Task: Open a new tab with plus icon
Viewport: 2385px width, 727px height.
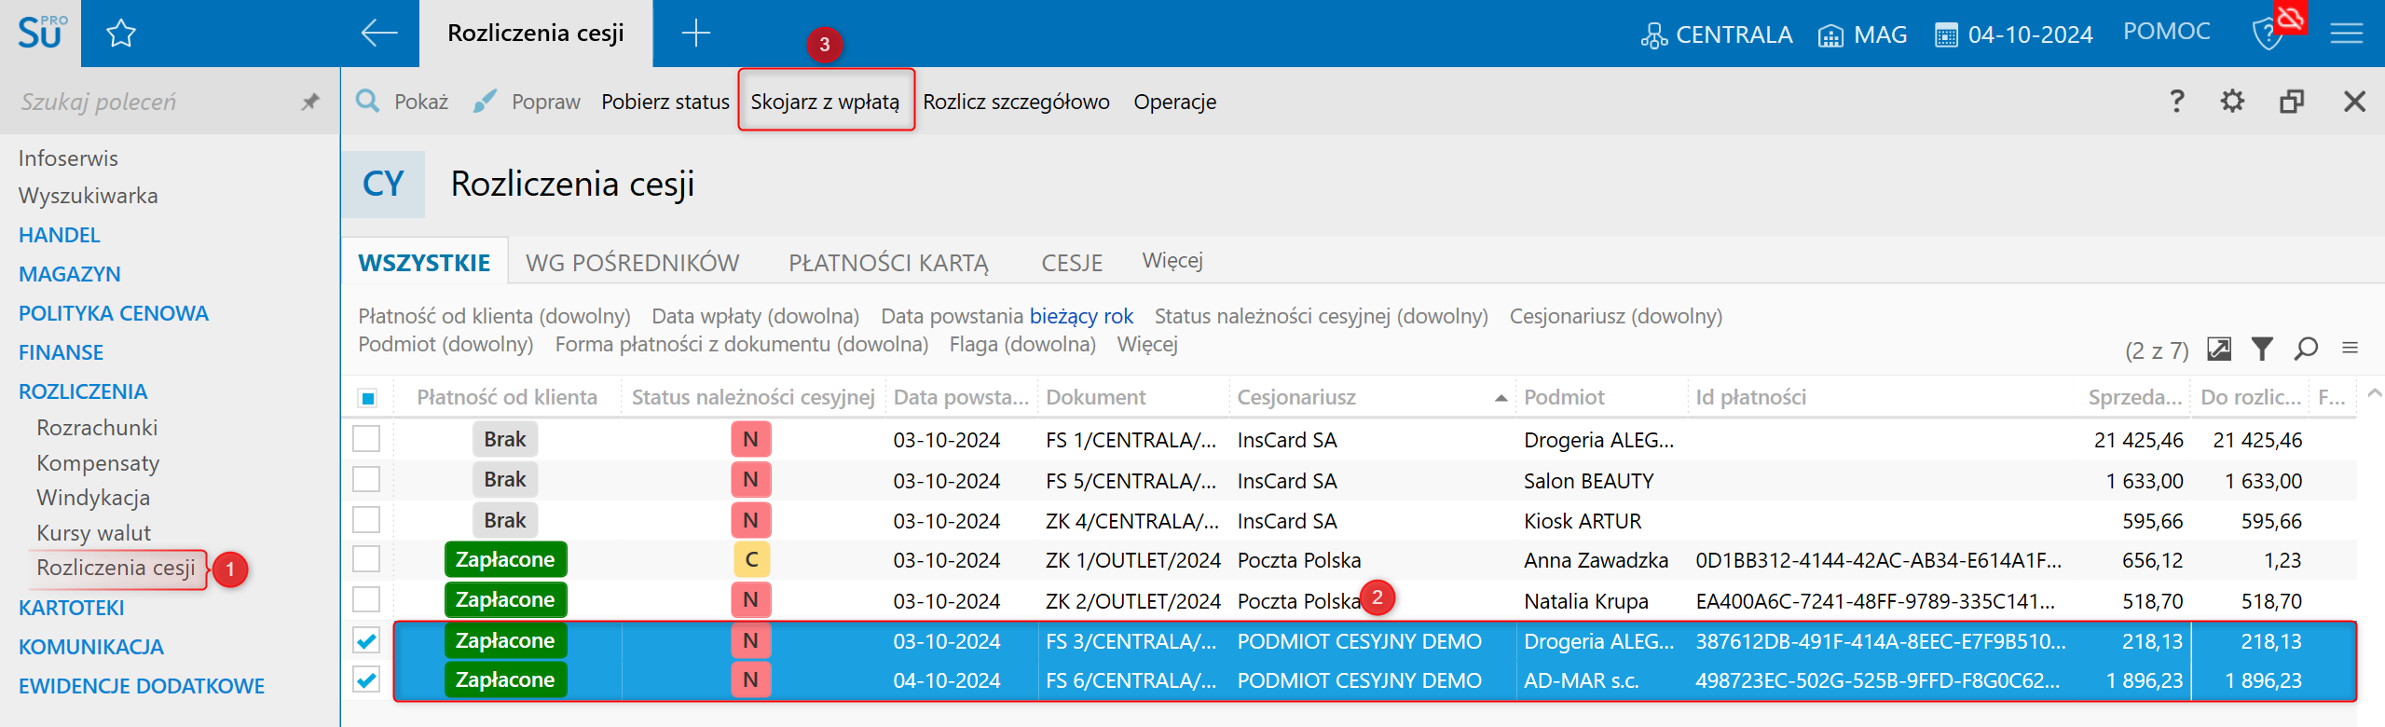Action: coord(695,34)
